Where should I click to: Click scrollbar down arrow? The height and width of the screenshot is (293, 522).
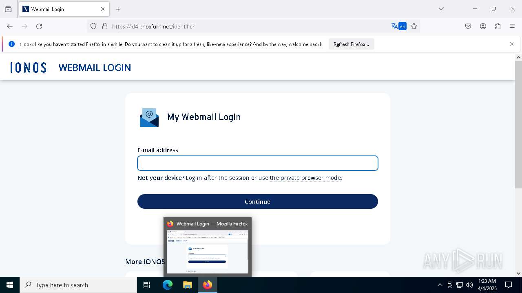click(518, 273)
